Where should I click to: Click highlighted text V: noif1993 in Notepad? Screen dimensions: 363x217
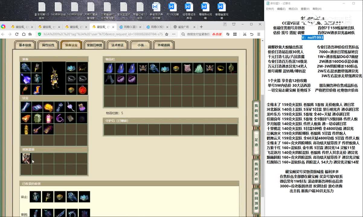tap(313, 38)
